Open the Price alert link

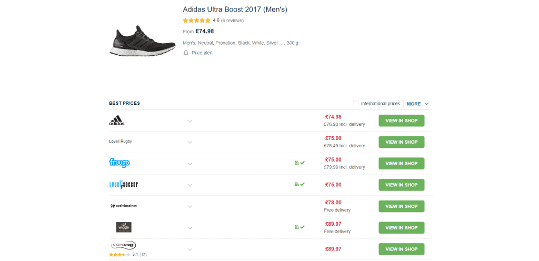tap(202, 53)
